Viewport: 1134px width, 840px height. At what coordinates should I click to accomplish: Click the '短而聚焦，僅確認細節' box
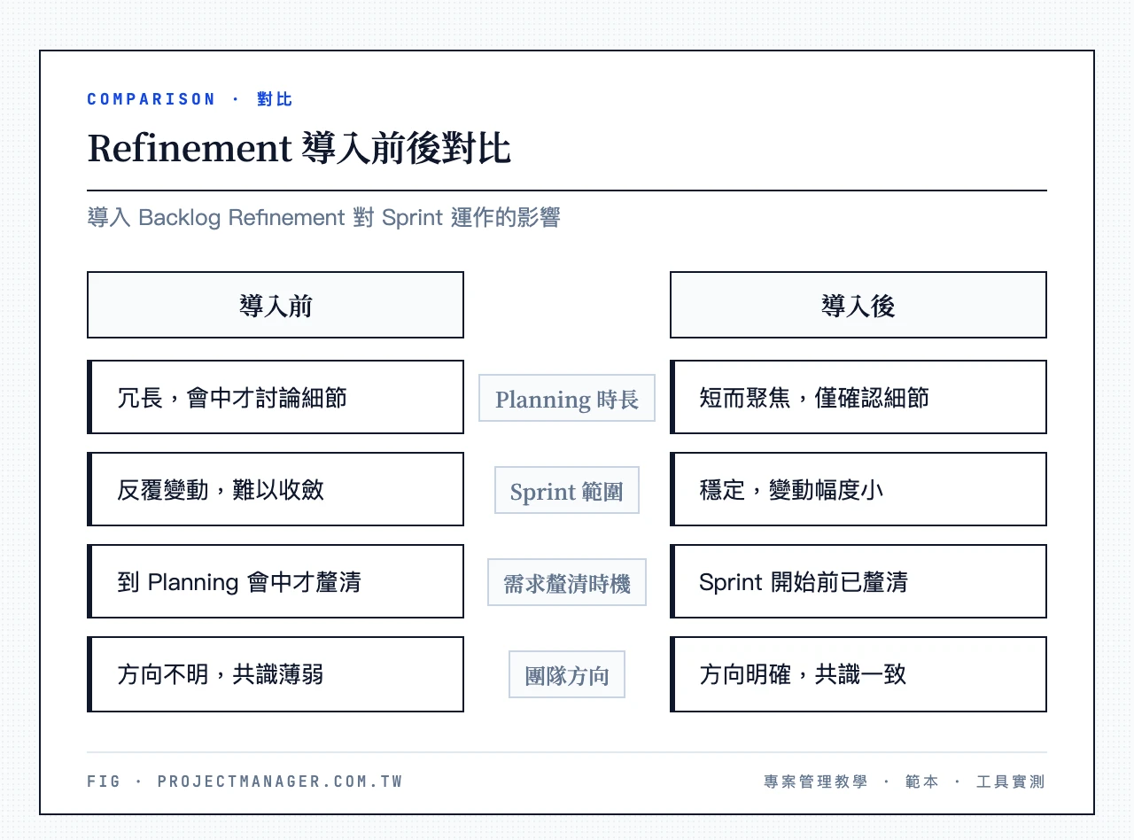pyautogui.click(x=858, y=397)
